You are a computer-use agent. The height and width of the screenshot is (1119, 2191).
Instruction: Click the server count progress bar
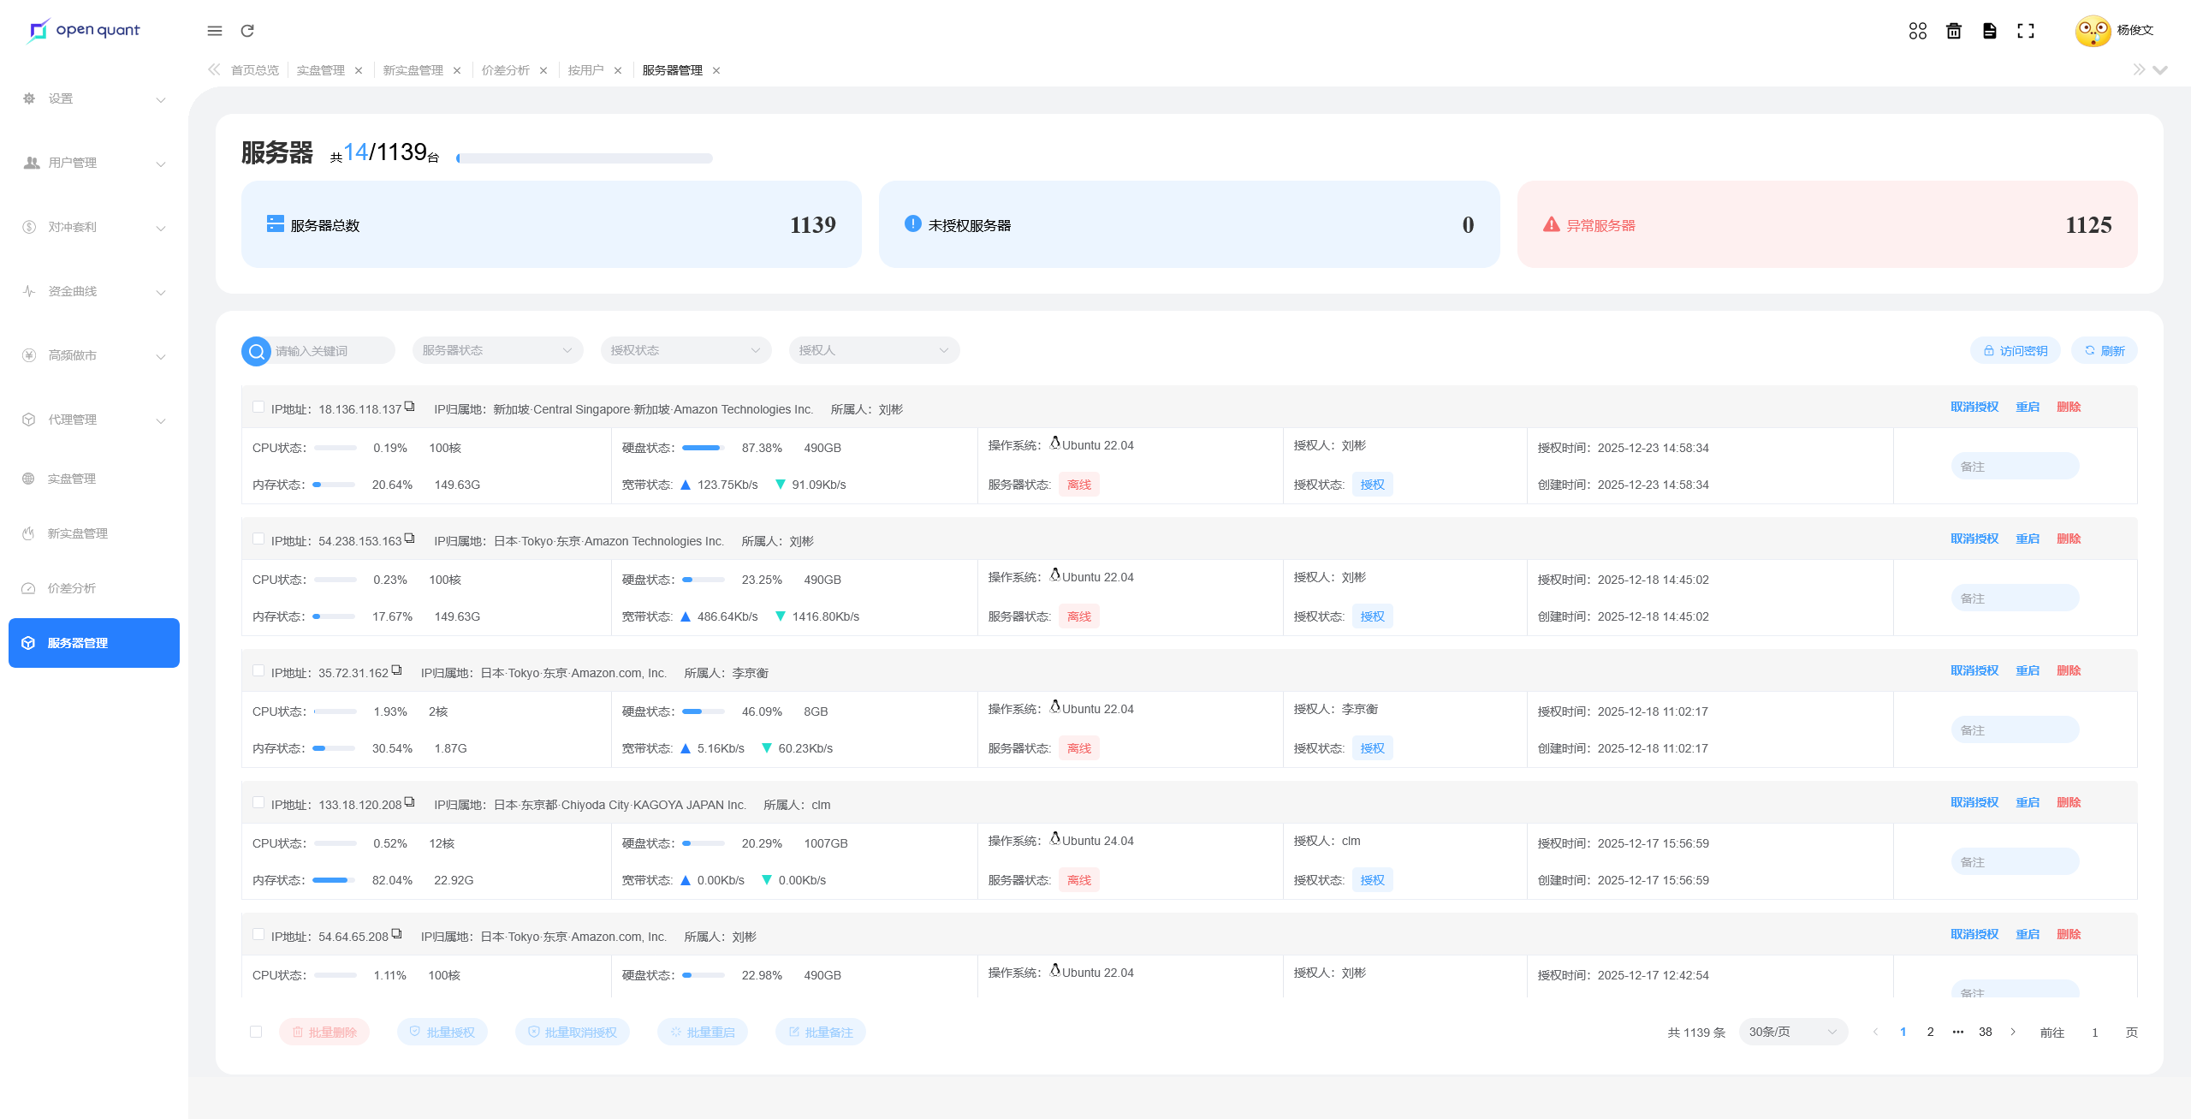pyautogui.click(x=585, y=158)
